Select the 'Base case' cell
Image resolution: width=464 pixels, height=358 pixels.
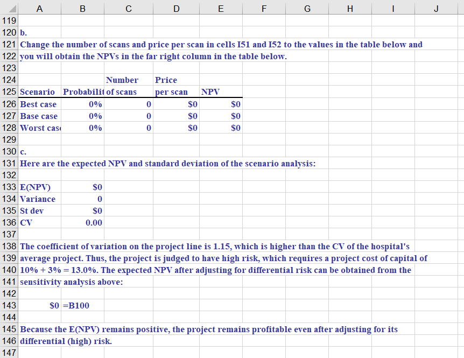pyautogui.click(x=40, y=116)
